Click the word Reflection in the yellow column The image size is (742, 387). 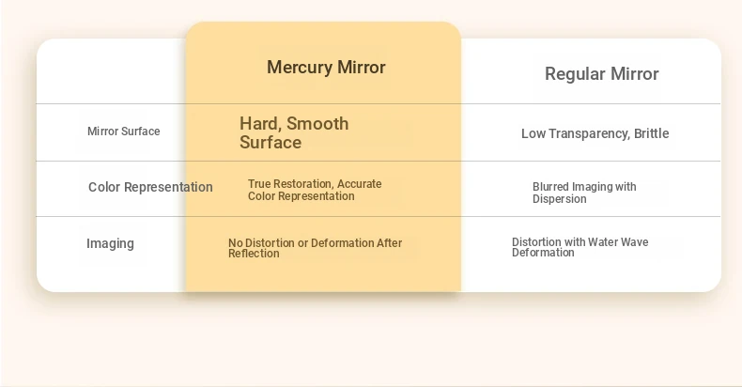(254, 254)
